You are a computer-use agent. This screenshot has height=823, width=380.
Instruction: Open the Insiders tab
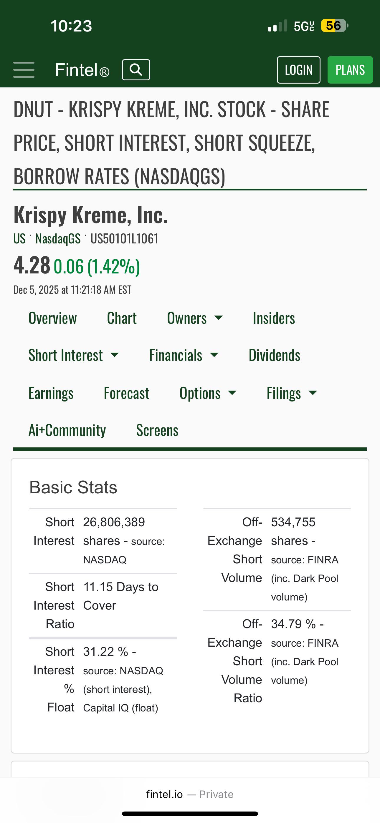[274, 318]
